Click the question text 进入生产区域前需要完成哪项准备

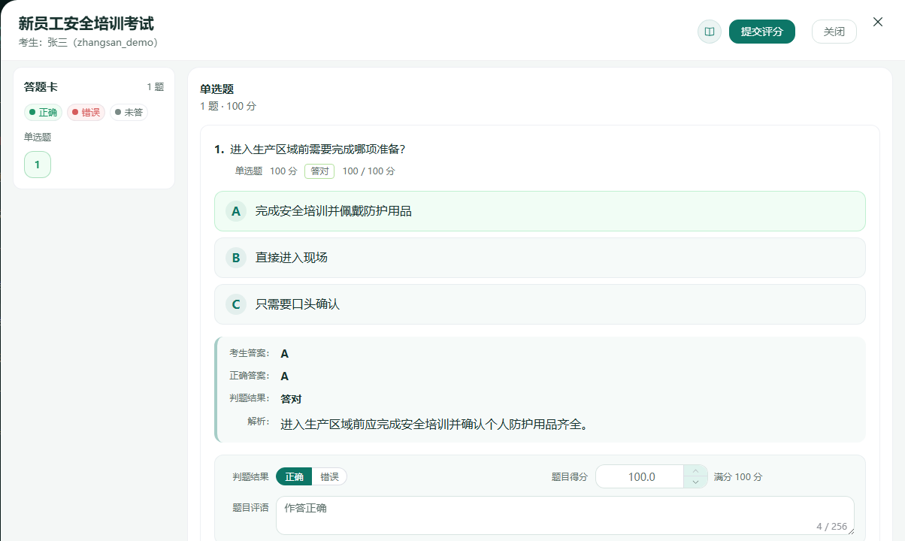317,149
